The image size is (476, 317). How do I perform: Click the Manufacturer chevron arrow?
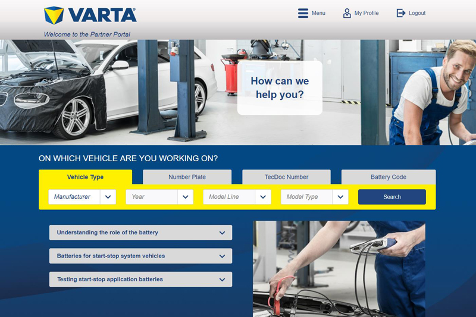coord(108,197)
